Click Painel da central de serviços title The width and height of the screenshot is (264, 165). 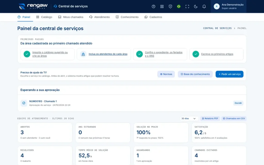[50, 28]
